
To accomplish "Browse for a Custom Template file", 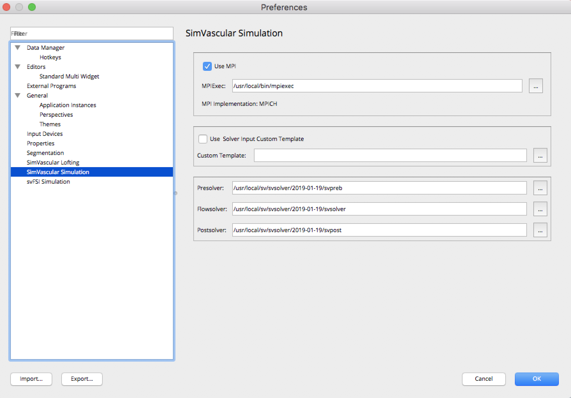I will [540, 155].
